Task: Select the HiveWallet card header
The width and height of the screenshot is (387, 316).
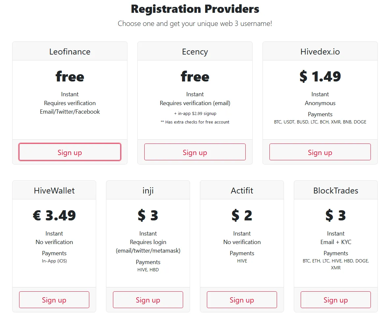Action: (54, 190)
